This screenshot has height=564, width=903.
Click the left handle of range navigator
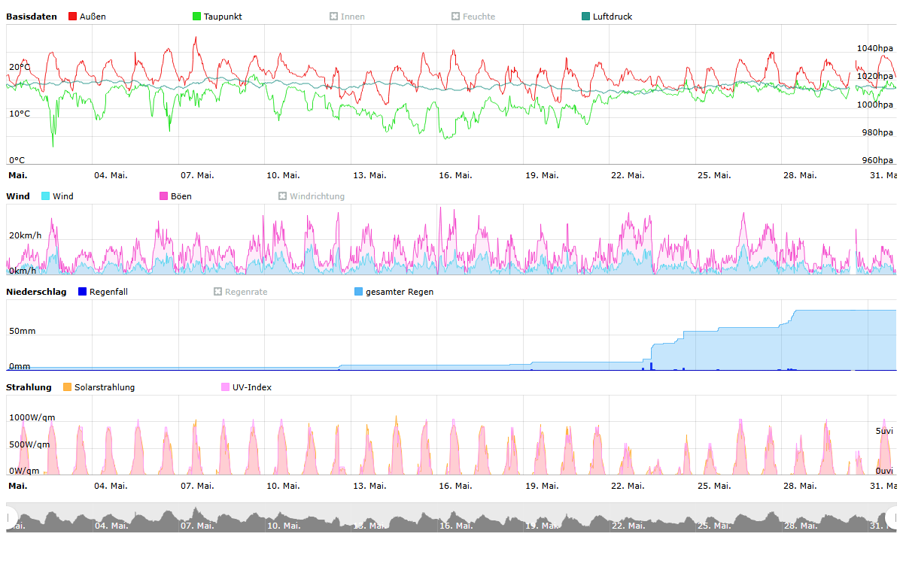[x=10, y=517]
